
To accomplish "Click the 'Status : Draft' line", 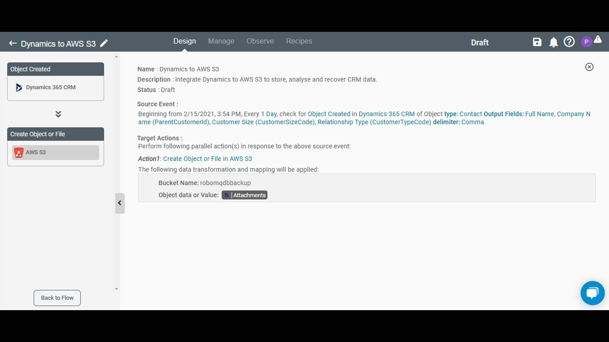I will (x=156, y=90).
